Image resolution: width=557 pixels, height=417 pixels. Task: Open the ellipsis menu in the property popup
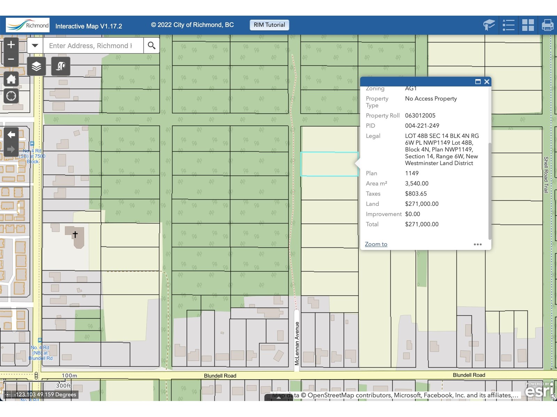tap(477, 244)
